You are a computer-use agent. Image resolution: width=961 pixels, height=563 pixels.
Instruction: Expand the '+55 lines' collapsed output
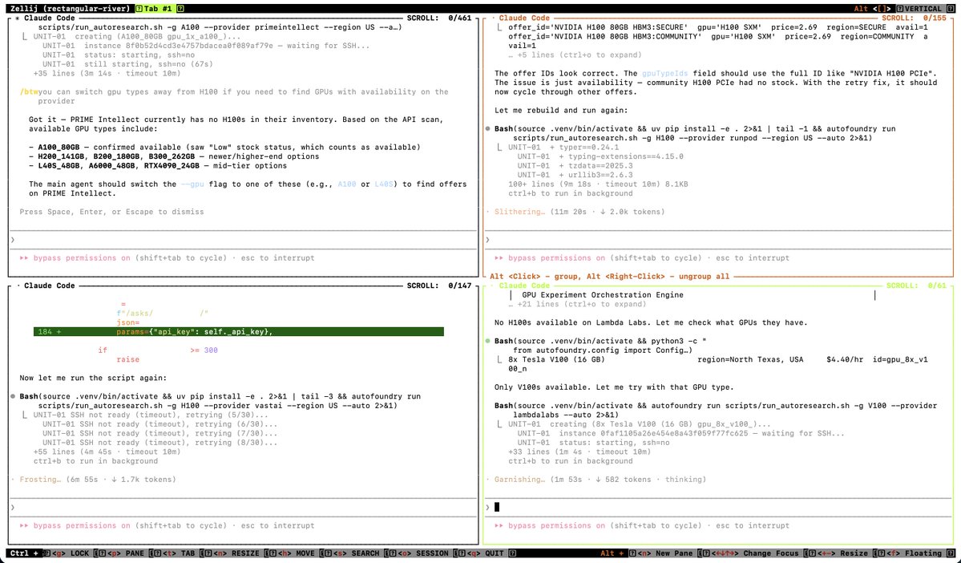[x=107, y=452]
